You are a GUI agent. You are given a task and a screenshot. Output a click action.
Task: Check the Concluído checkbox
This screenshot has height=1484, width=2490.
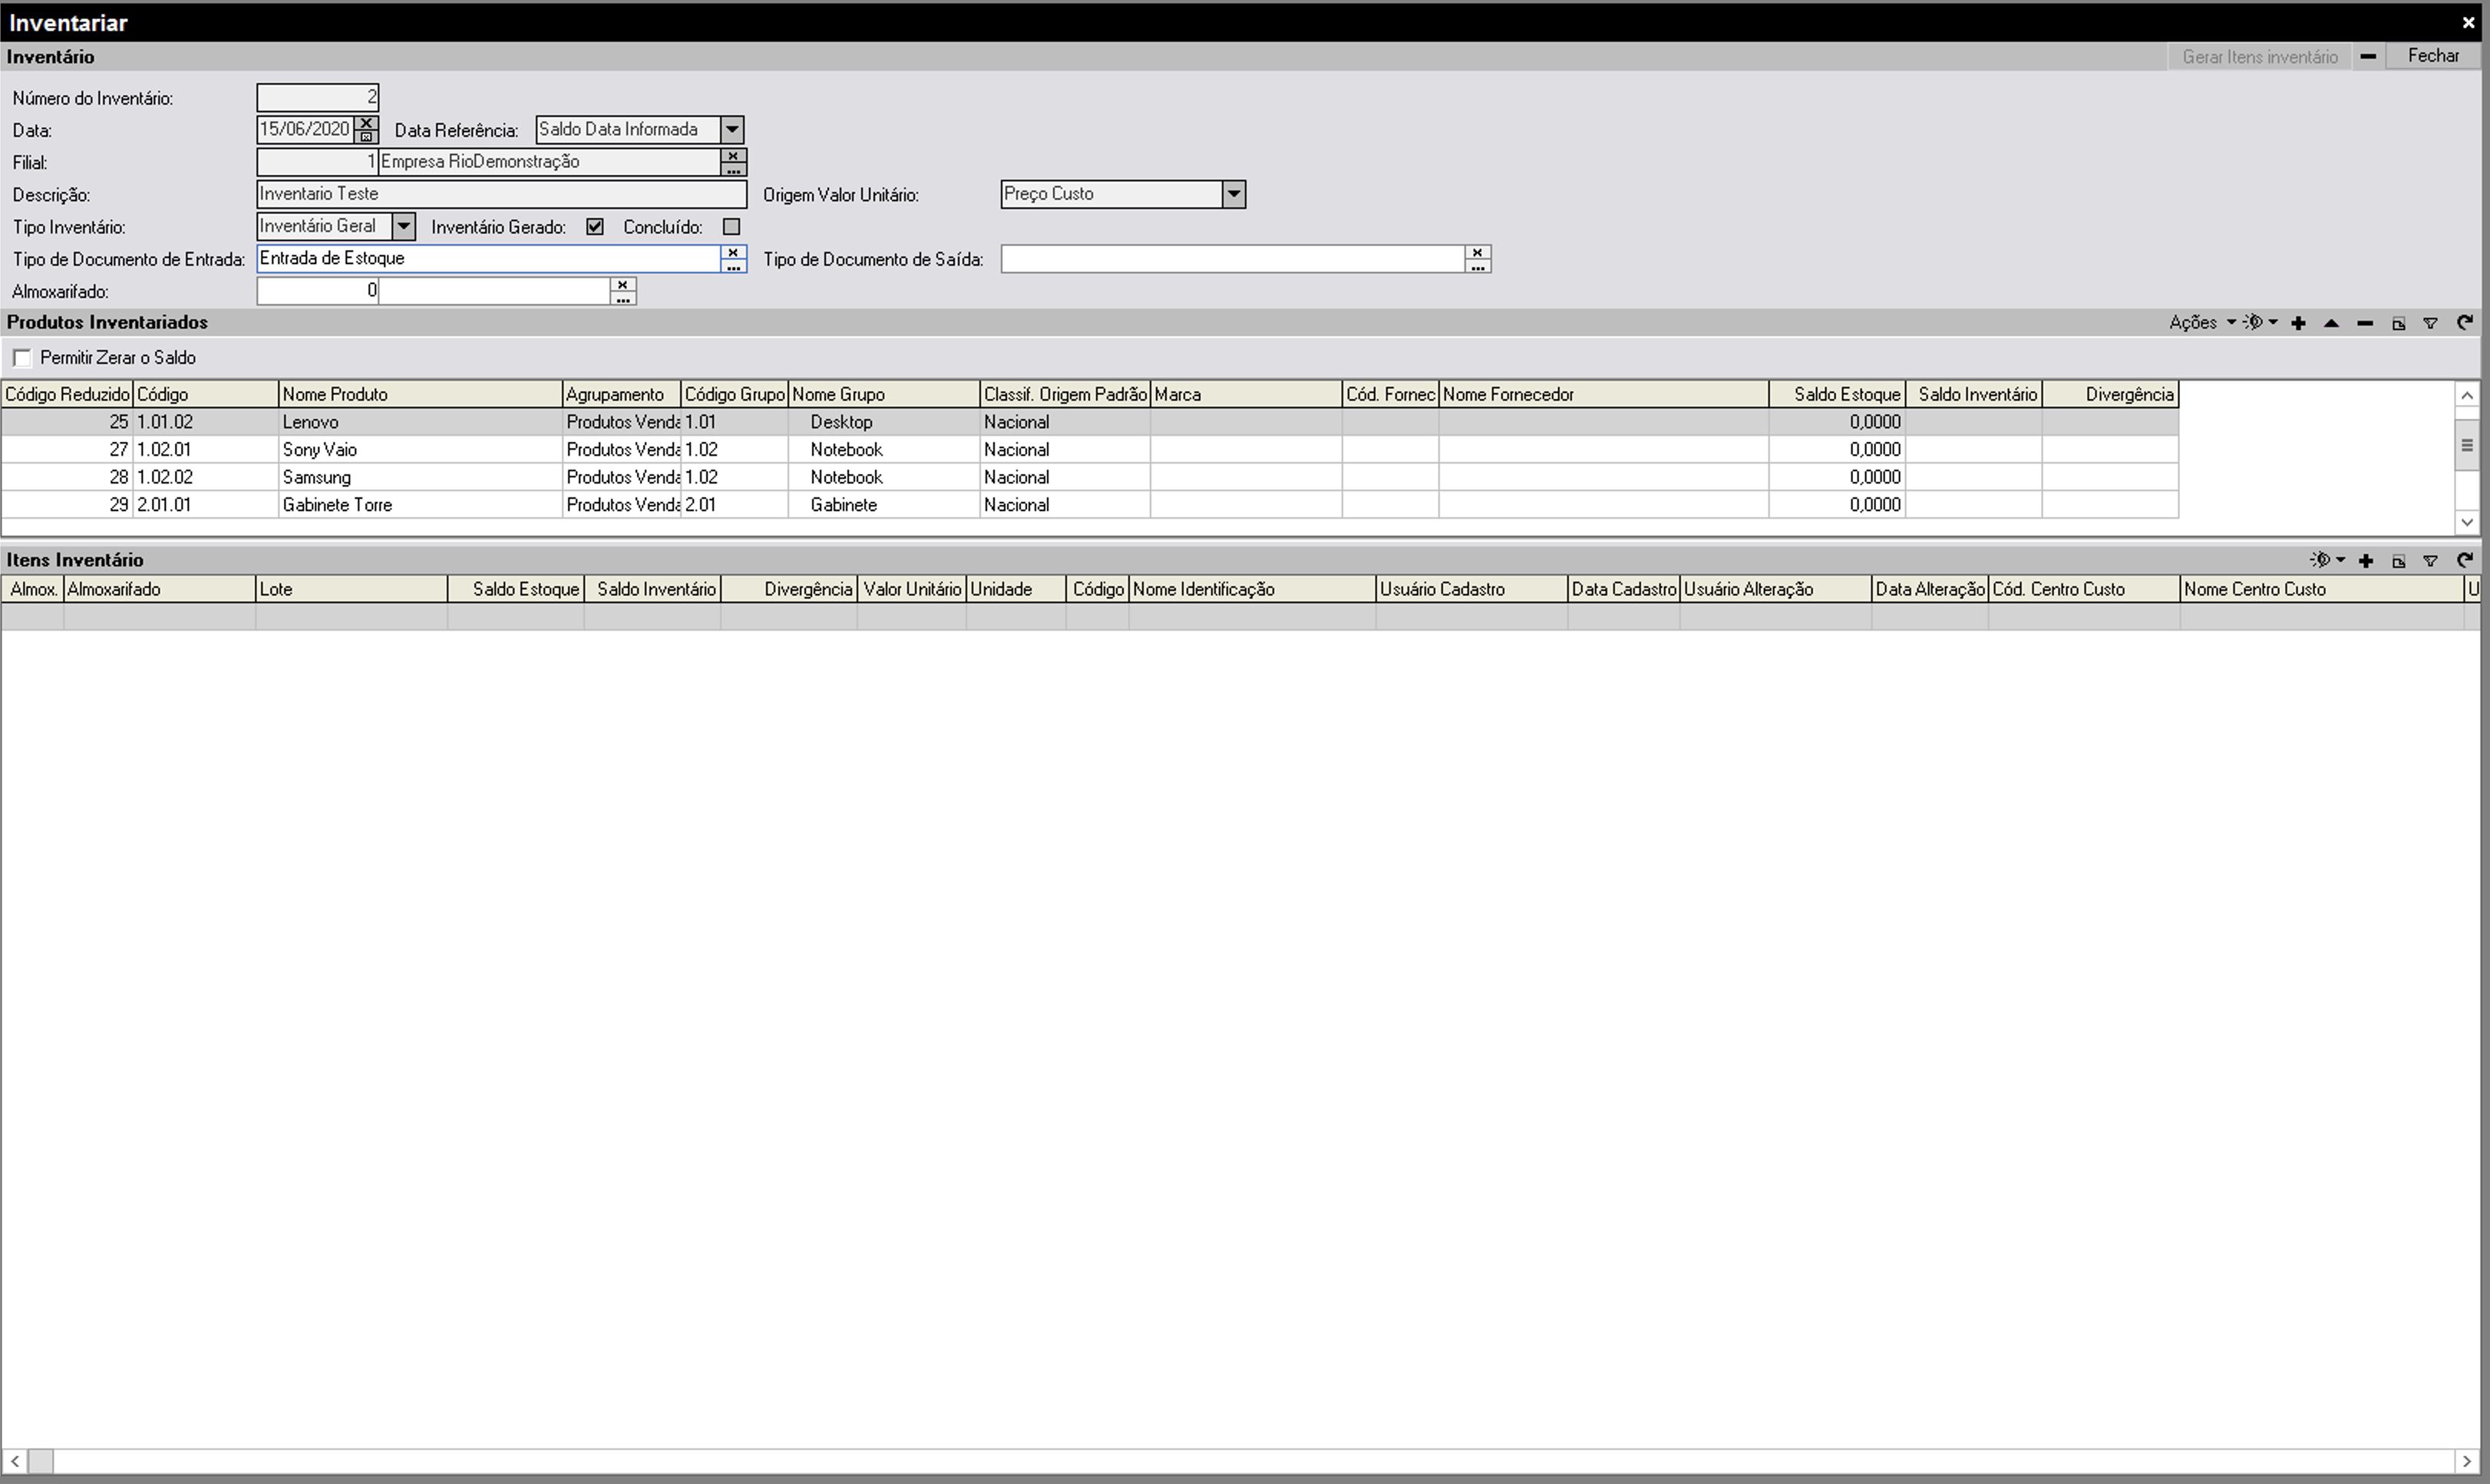(x=731, y=227)
